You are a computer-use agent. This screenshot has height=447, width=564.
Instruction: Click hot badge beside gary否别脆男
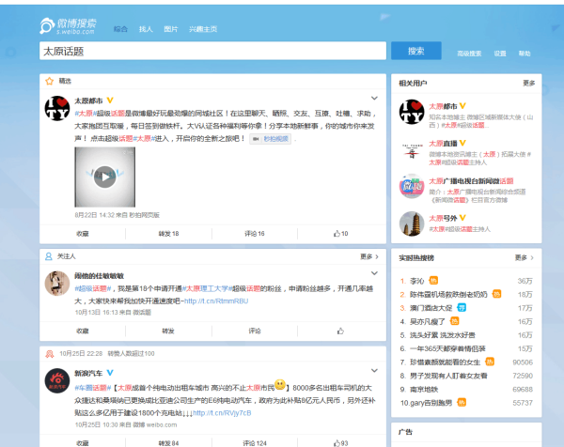[x=462, y=403]
